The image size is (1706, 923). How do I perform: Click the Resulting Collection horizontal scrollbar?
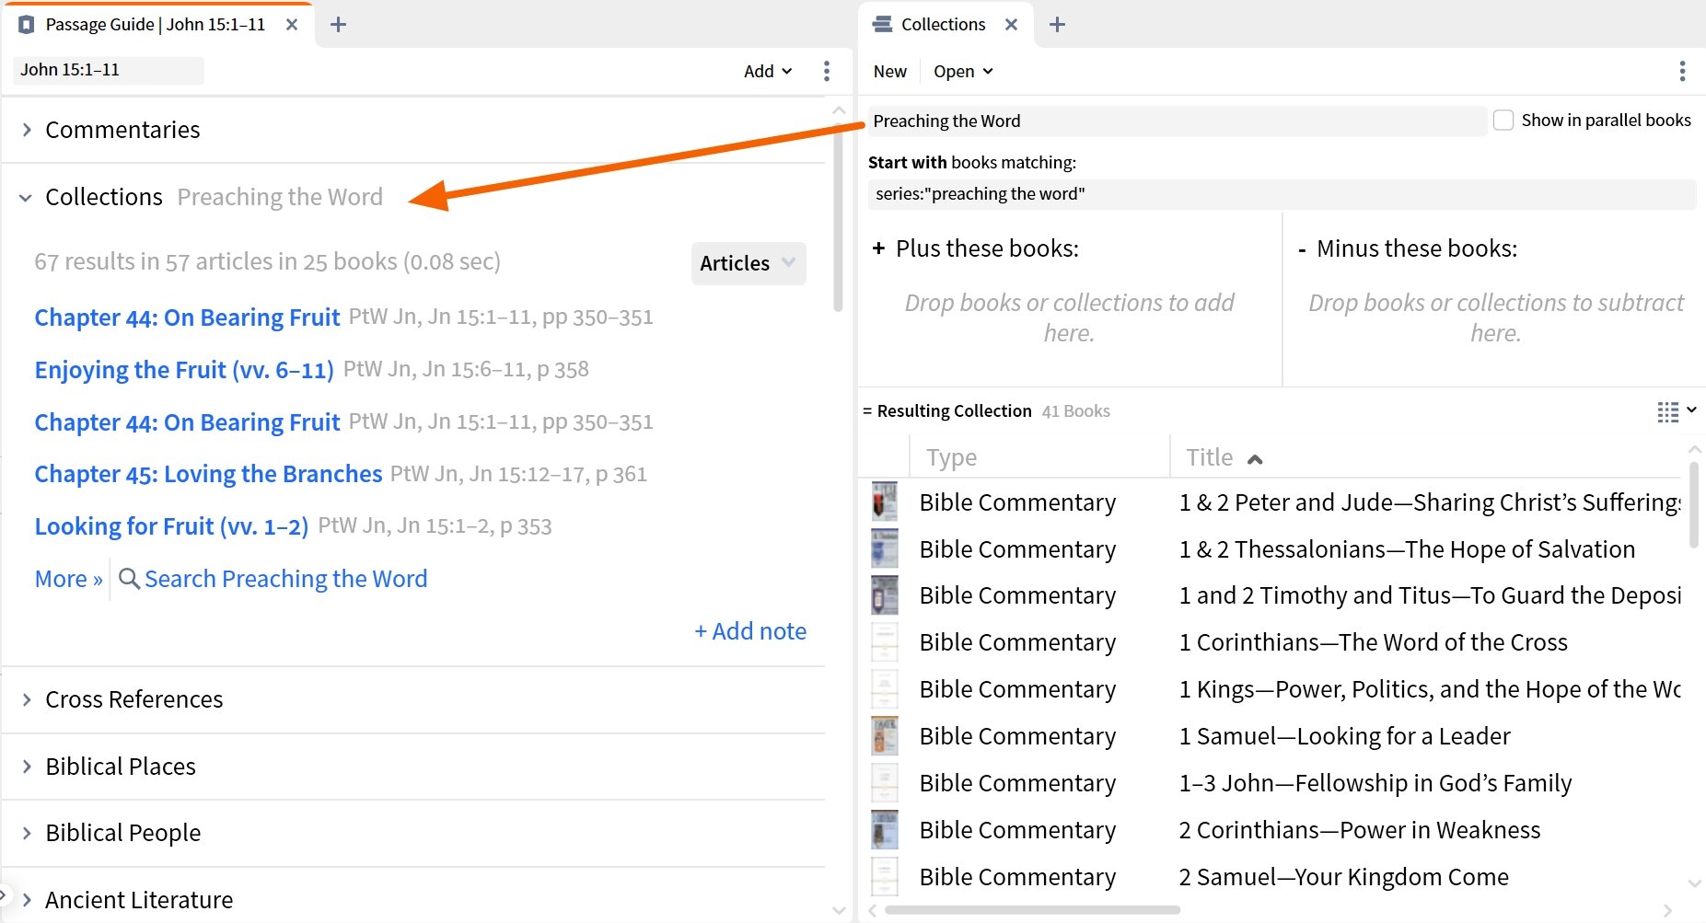tap(1032, 910)
